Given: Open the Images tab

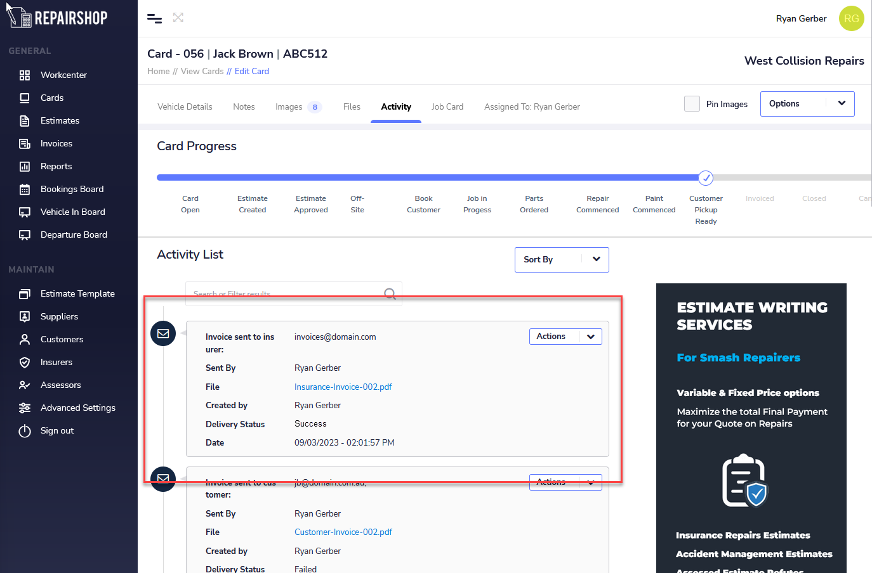Looking at the screenshot, I should click(x=289, y=107).
